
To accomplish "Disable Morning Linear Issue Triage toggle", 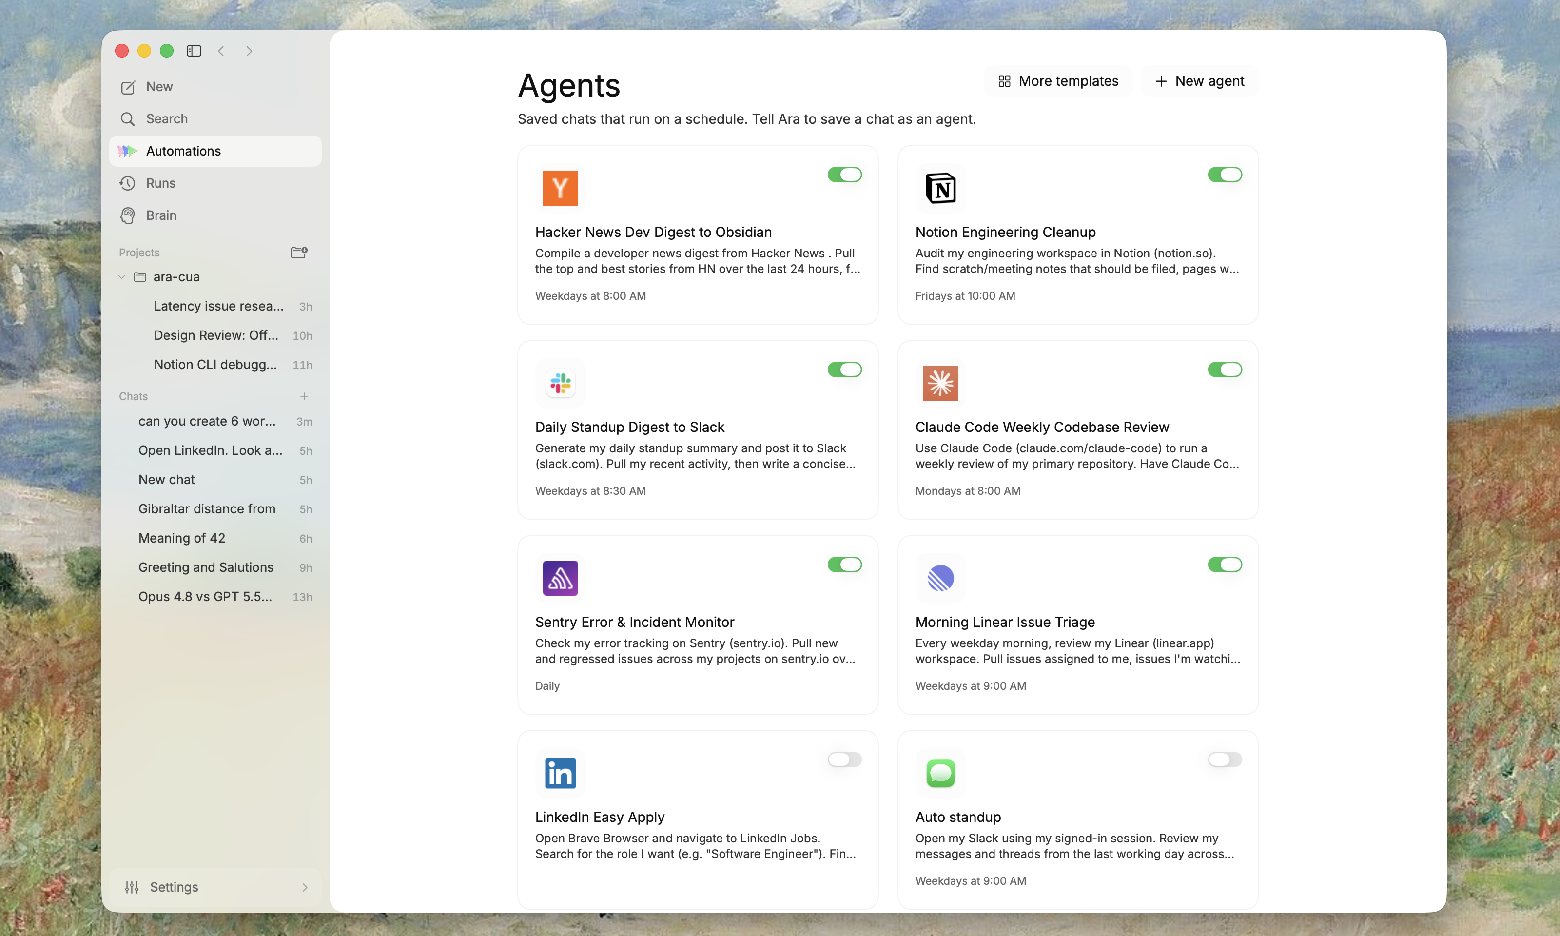I will [1225, 565].
